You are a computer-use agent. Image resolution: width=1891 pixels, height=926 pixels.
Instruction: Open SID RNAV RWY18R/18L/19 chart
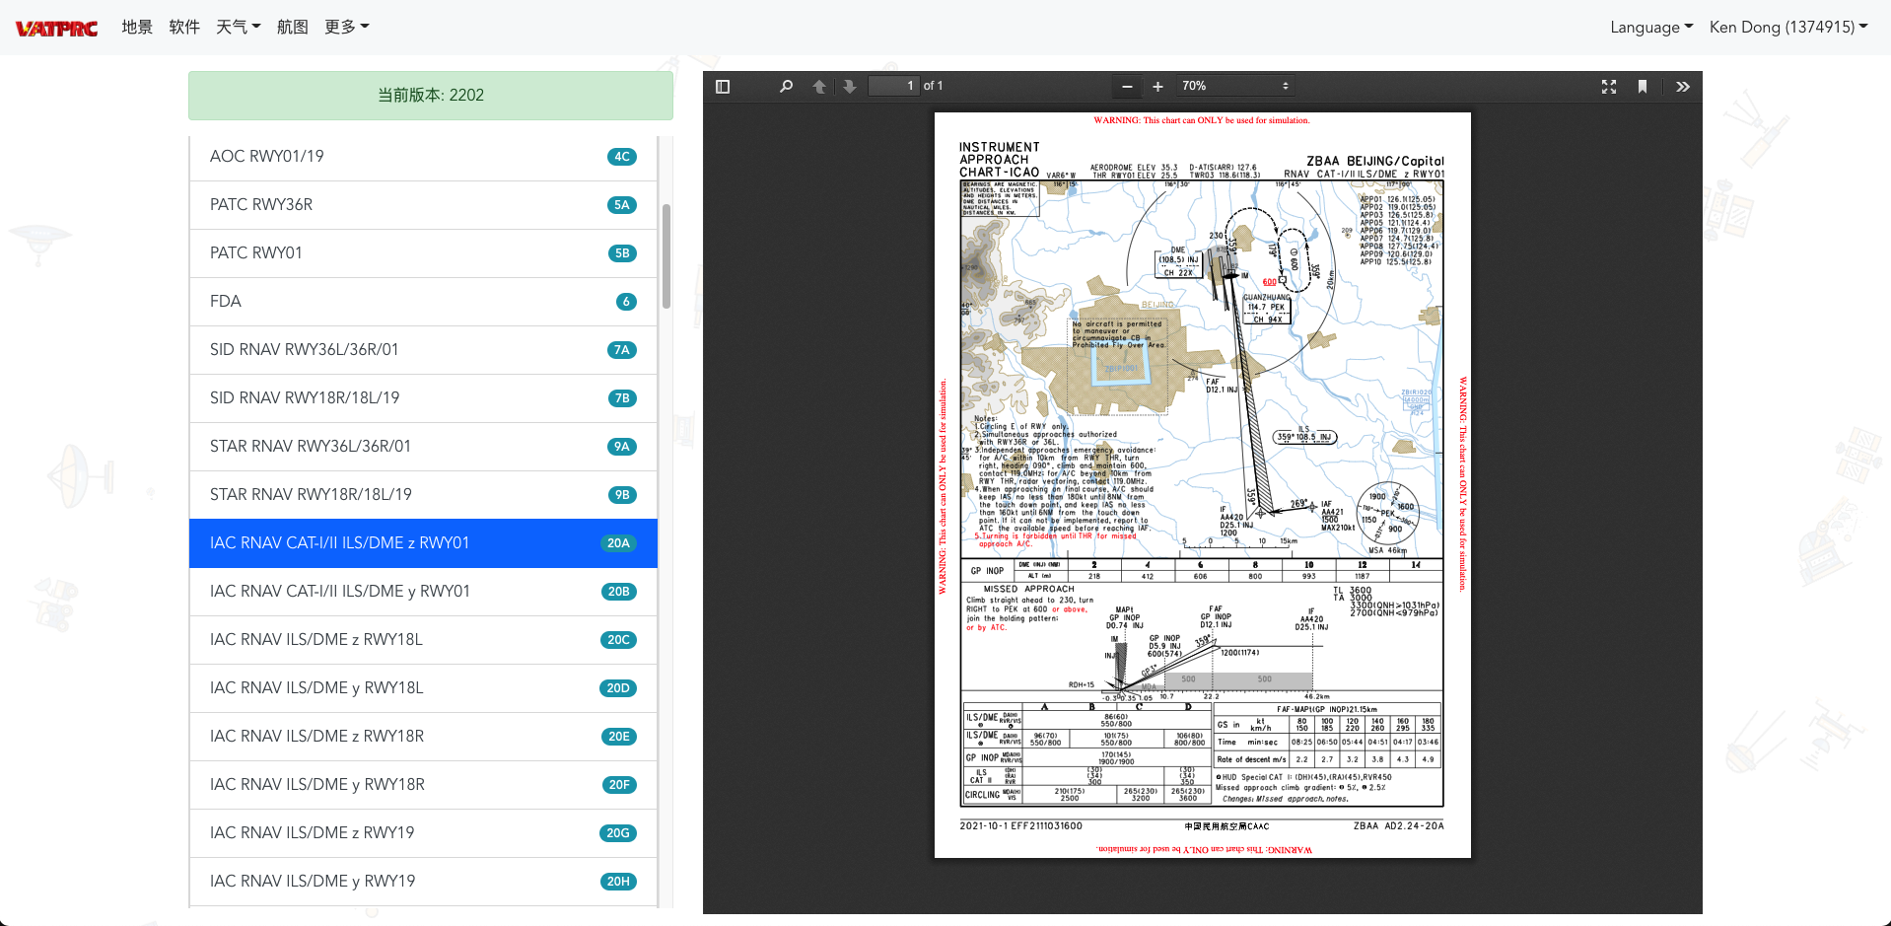pyautogui.click(x=423, y=398)
